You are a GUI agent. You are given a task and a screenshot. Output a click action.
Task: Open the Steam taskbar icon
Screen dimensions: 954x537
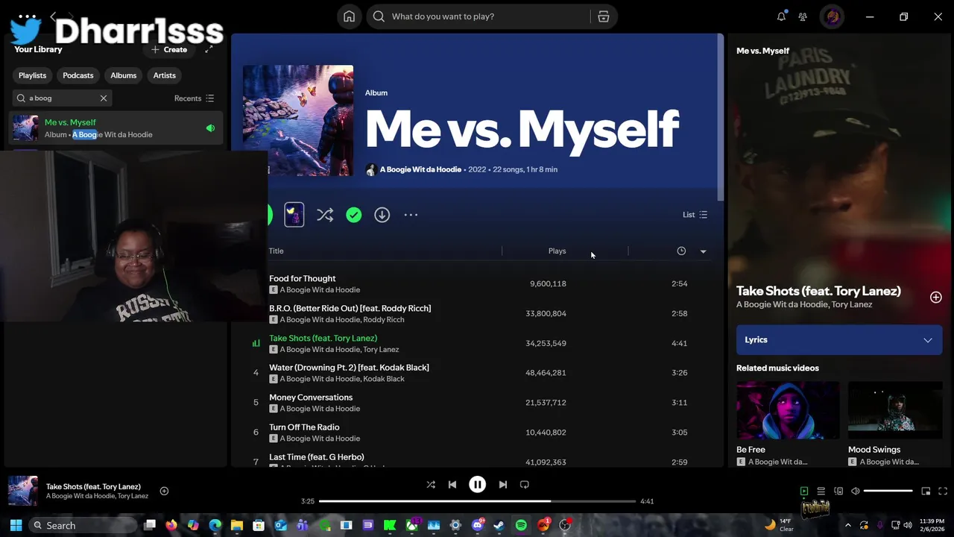tap(499, 525)
